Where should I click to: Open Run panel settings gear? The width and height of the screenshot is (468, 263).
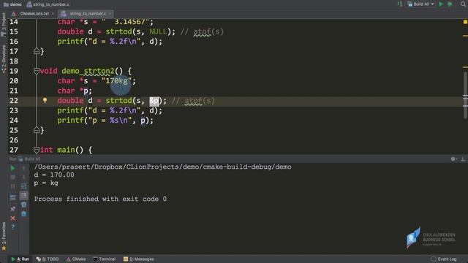pyautogui.click(x=453, y=159)
